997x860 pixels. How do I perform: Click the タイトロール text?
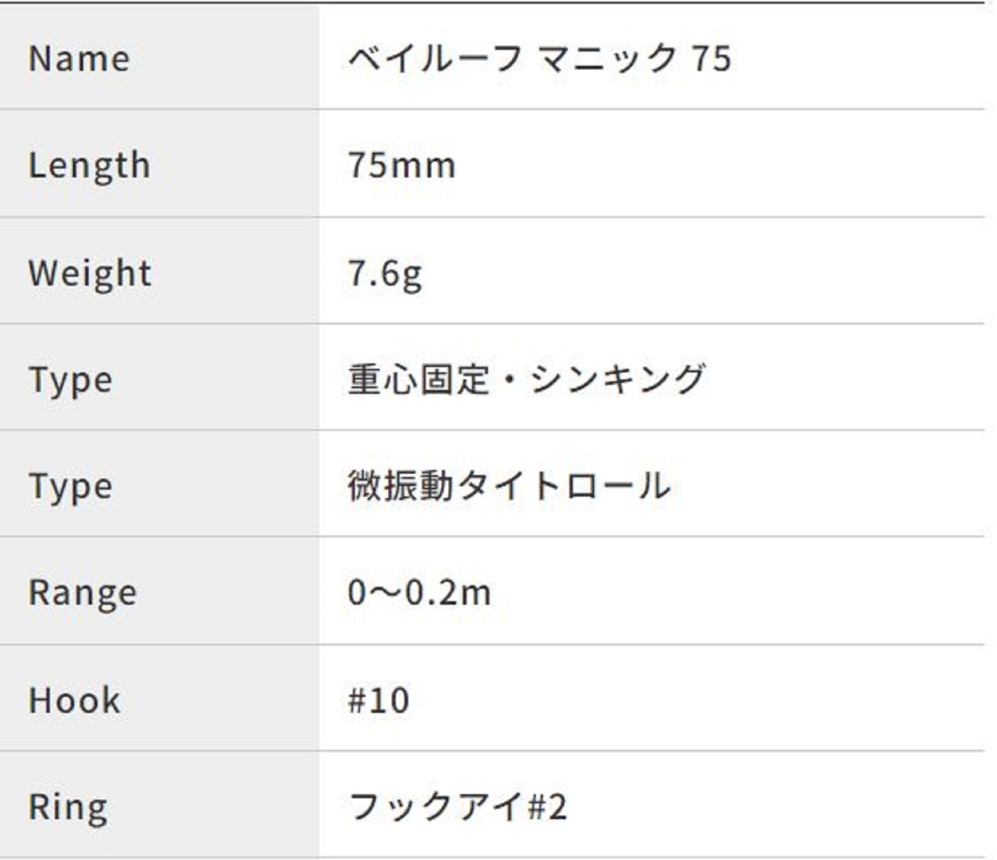pos(564,486)
